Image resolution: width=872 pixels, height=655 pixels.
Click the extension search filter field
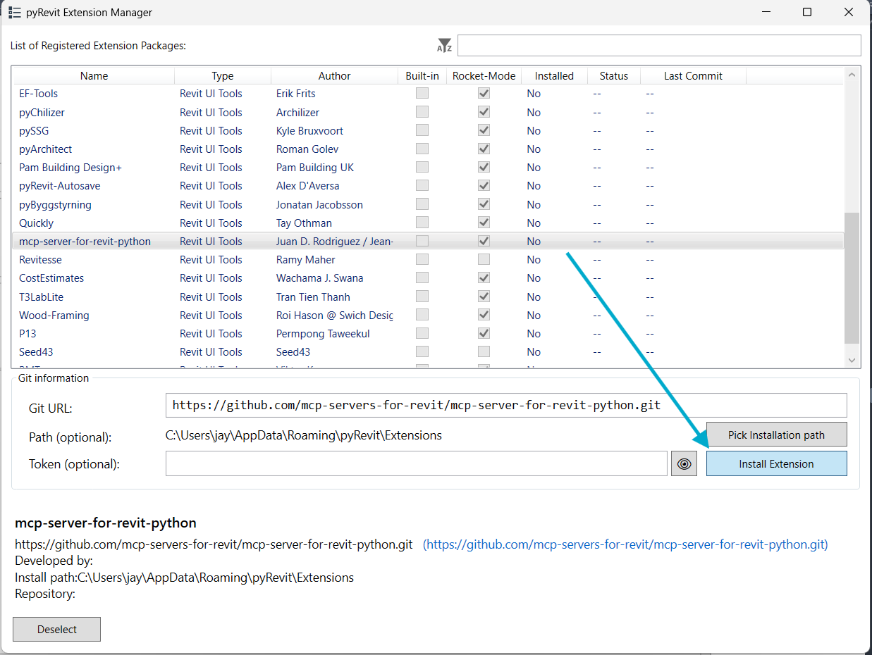coord(659,45)
